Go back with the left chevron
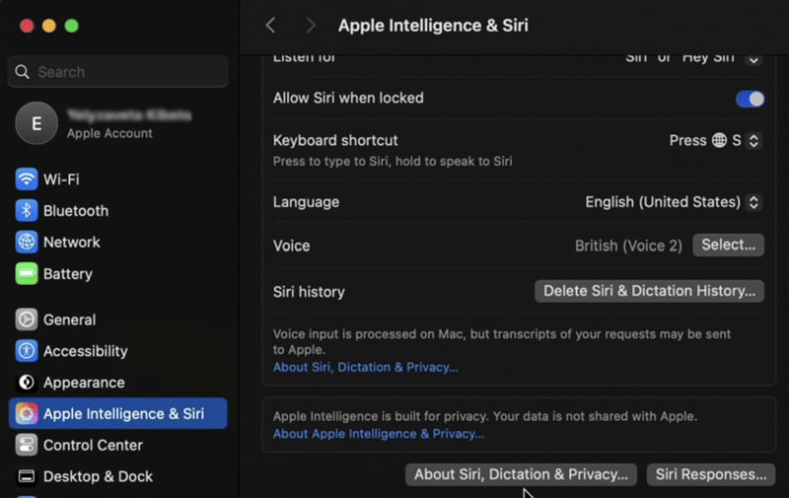789x498 pixels. coord(270,26)
